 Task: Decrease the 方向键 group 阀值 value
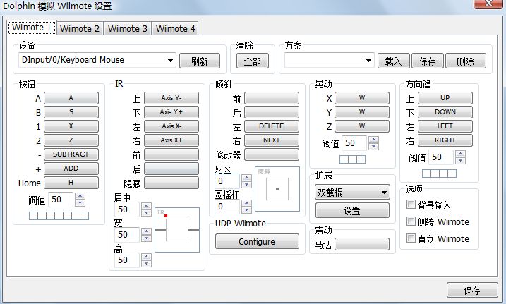(x=461, y=161)
